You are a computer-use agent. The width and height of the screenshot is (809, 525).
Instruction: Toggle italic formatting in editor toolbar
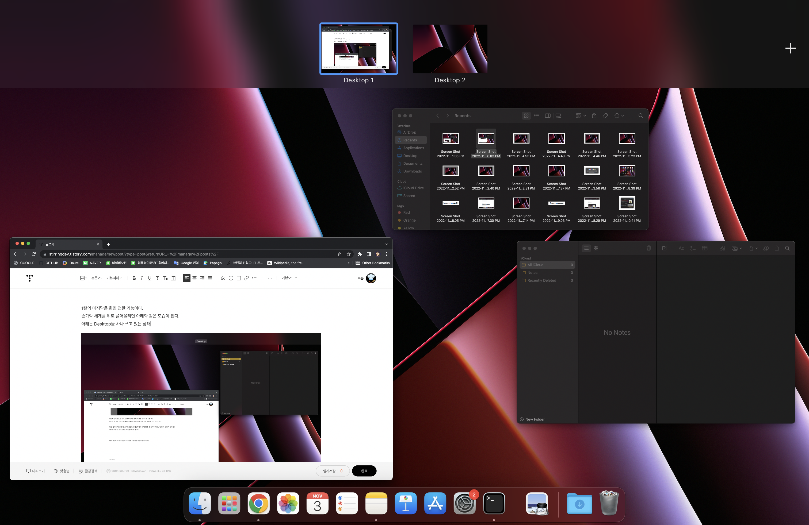[x=142, y=278]
